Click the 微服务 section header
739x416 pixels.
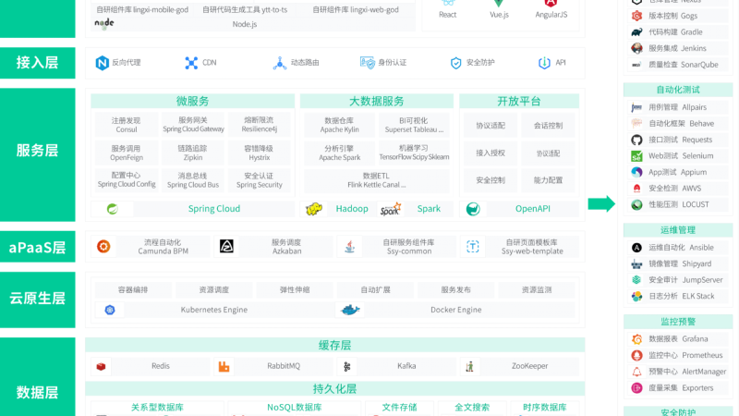(193, 101)
